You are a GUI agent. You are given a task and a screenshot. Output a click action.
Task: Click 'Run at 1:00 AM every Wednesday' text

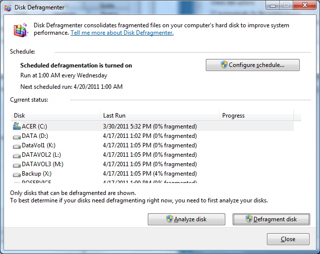64,75
